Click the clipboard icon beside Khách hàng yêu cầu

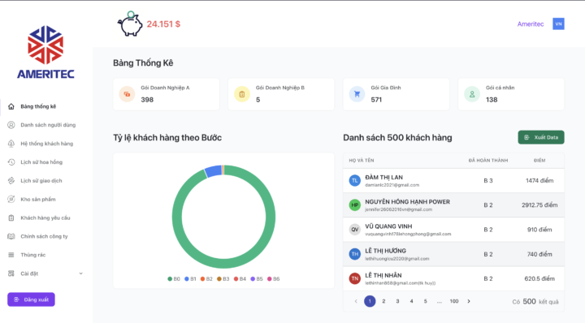pyautogui.click(x=11, y=218)
